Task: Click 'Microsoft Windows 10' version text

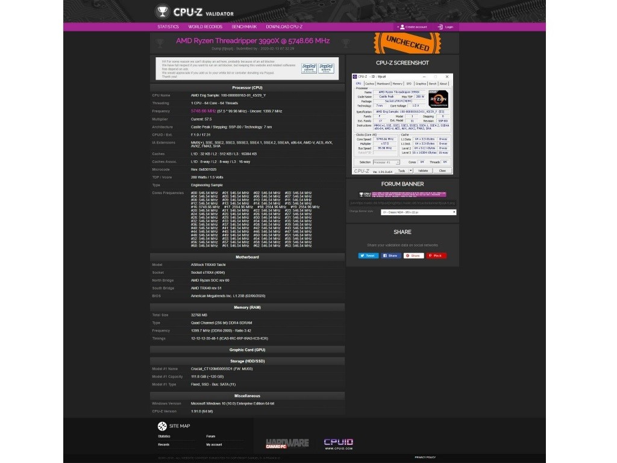Action: (233, 403)
